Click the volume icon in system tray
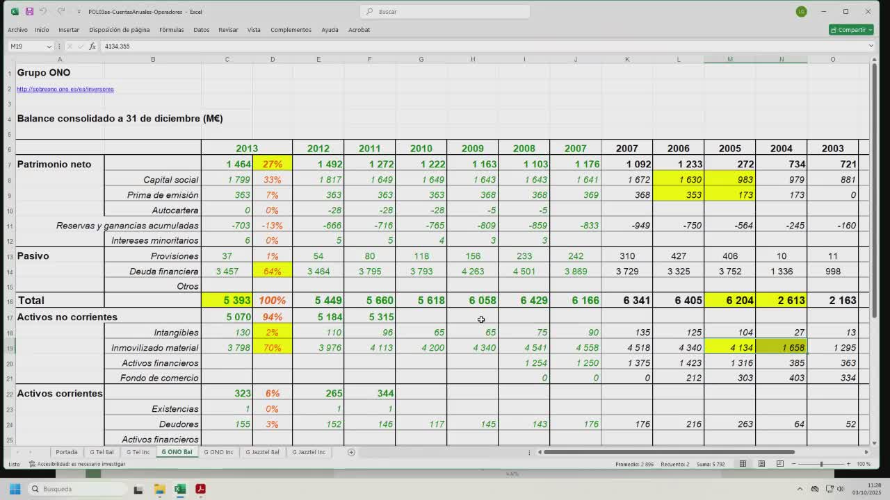Viewport: 890px width, 500px height. [840, 489]
